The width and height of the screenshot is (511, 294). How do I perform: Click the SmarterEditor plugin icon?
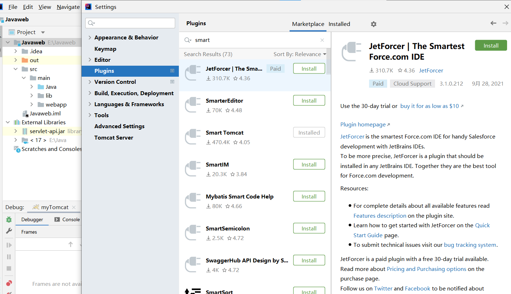point(193,105)
